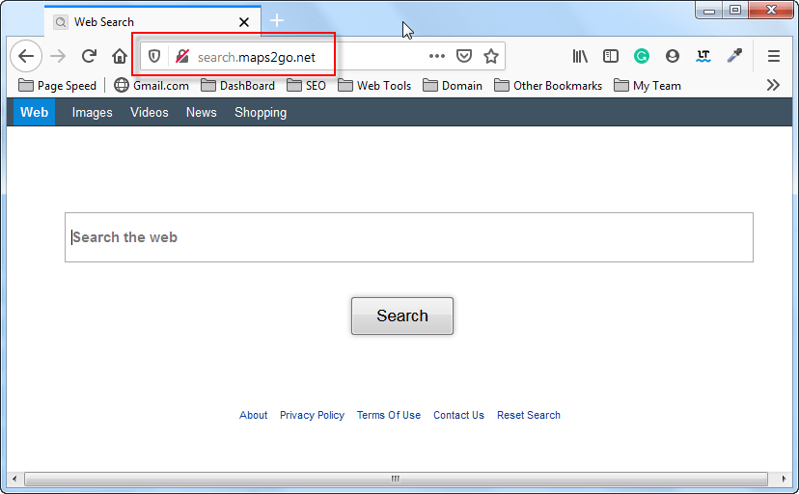
Task: Save page to Pocket
Action: 464,56
